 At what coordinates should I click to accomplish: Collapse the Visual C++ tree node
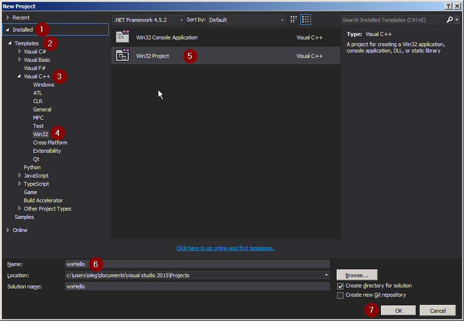[x=19, y=76]
